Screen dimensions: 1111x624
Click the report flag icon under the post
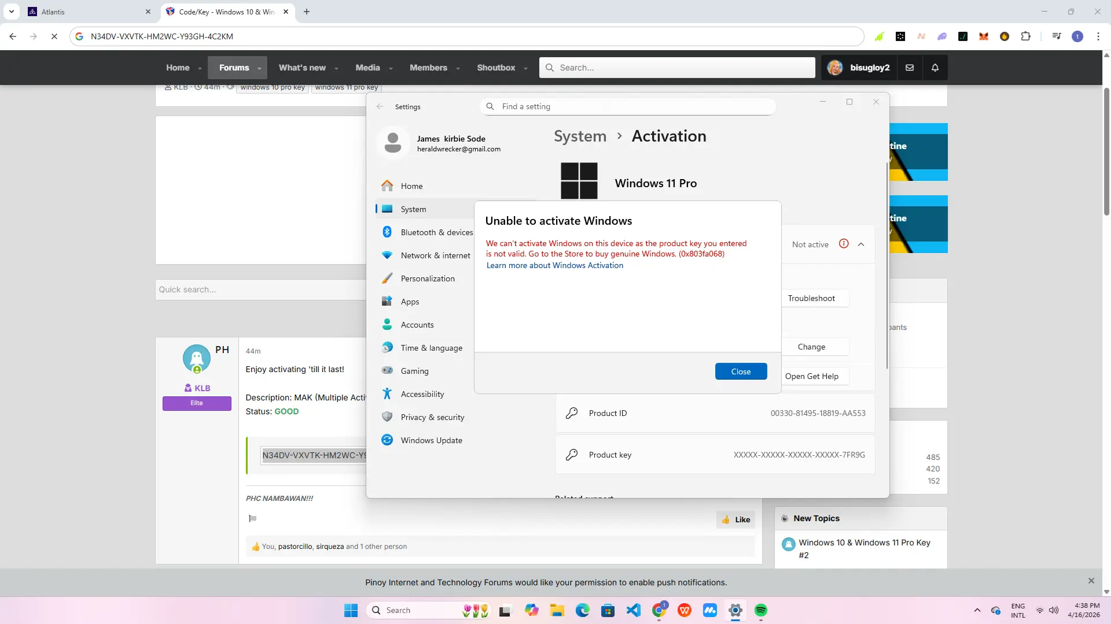pyautogui.click(x=252, y=518)
